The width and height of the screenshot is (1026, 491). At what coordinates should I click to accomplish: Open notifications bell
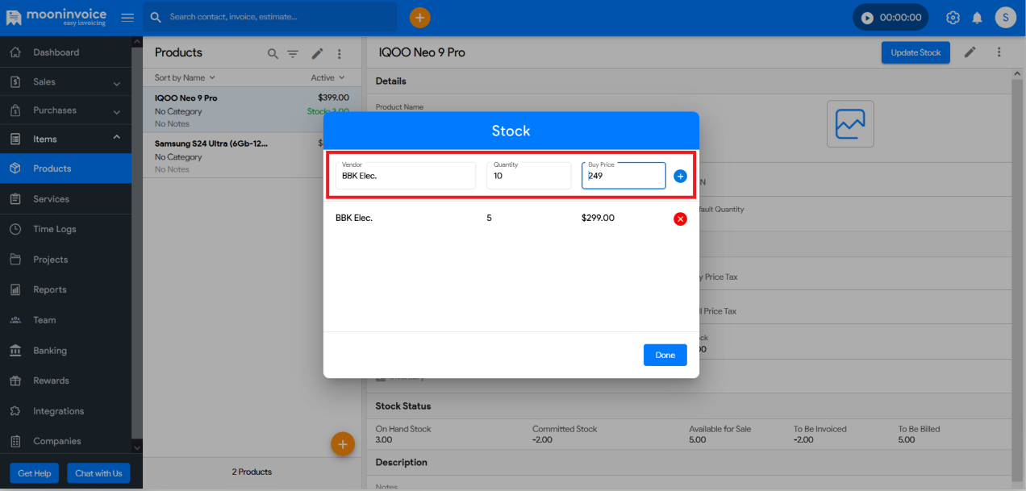(x=977, y=17)
